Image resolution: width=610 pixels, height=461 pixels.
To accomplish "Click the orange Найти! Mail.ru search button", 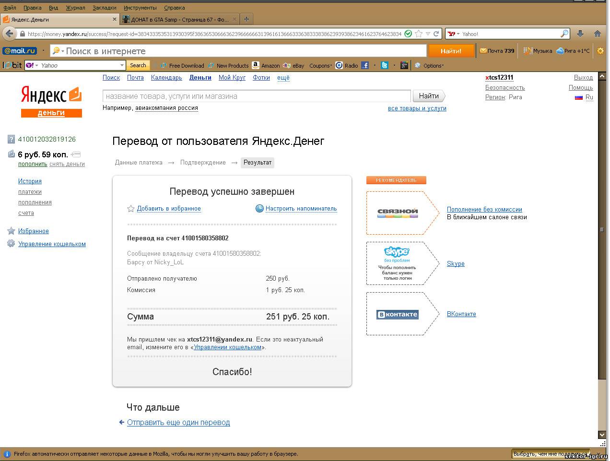I will click(451, 51).
